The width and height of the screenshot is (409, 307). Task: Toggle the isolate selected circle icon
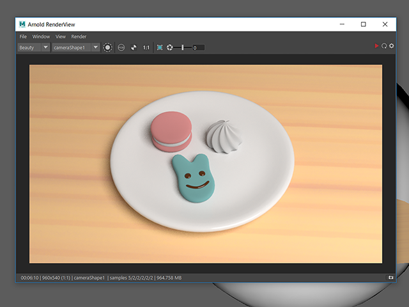pyautogui.click(x=107, y=47)
